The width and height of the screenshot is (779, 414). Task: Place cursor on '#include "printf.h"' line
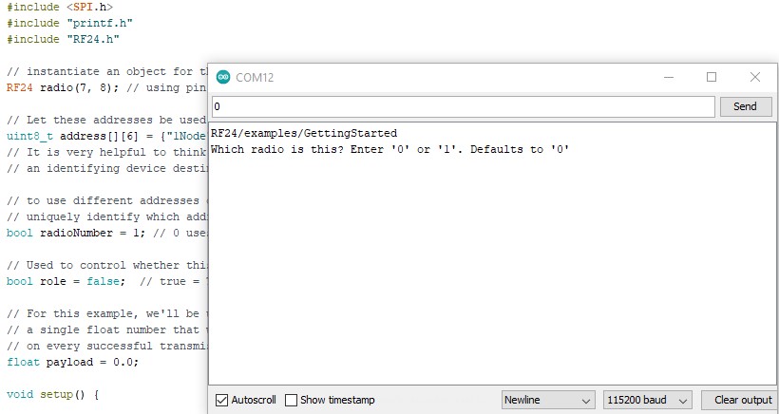pos(66,23)
